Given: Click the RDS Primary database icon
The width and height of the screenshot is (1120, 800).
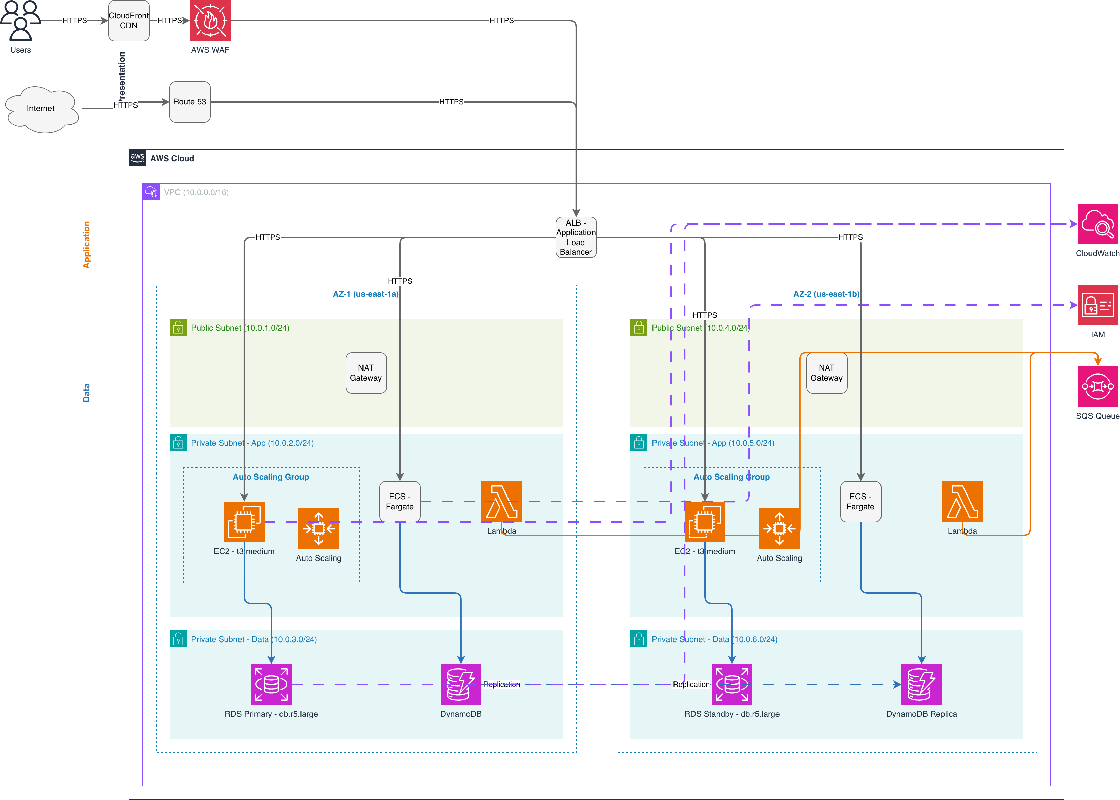Looking at the screenshot, I should (271, 684).
